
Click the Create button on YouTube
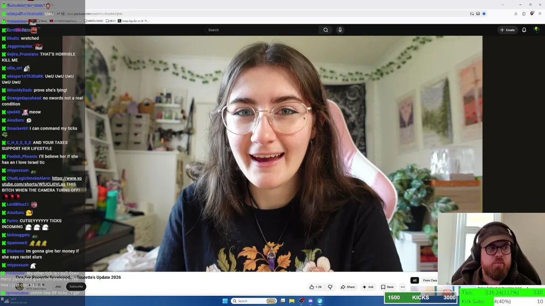click(508, 30)
